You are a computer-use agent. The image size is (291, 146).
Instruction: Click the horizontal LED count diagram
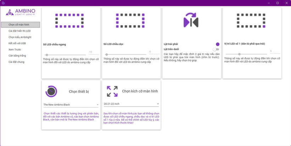(x=69, y=21)
